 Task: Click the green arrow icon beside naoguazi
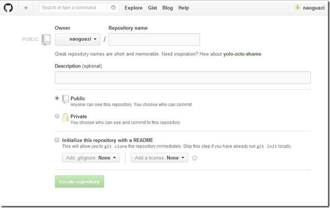(x=297, y=7)
